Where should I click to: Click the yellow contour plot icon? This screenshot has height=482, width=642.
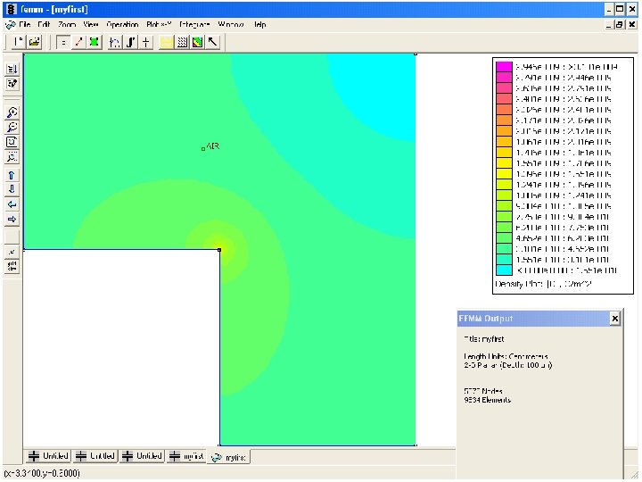click(166, 42)
